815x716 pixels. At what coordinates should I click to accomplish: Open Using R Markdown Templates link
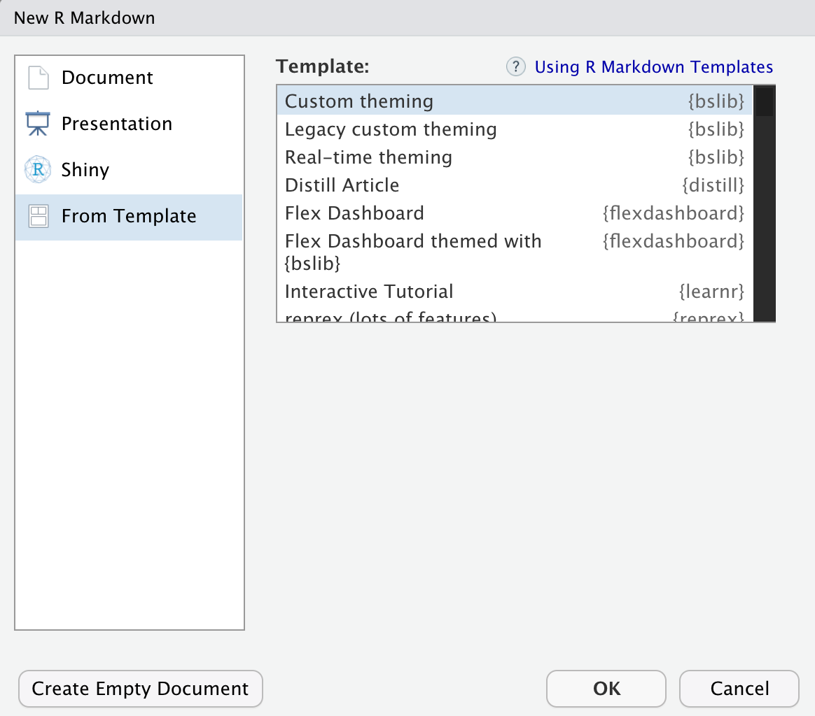point(653,67)
